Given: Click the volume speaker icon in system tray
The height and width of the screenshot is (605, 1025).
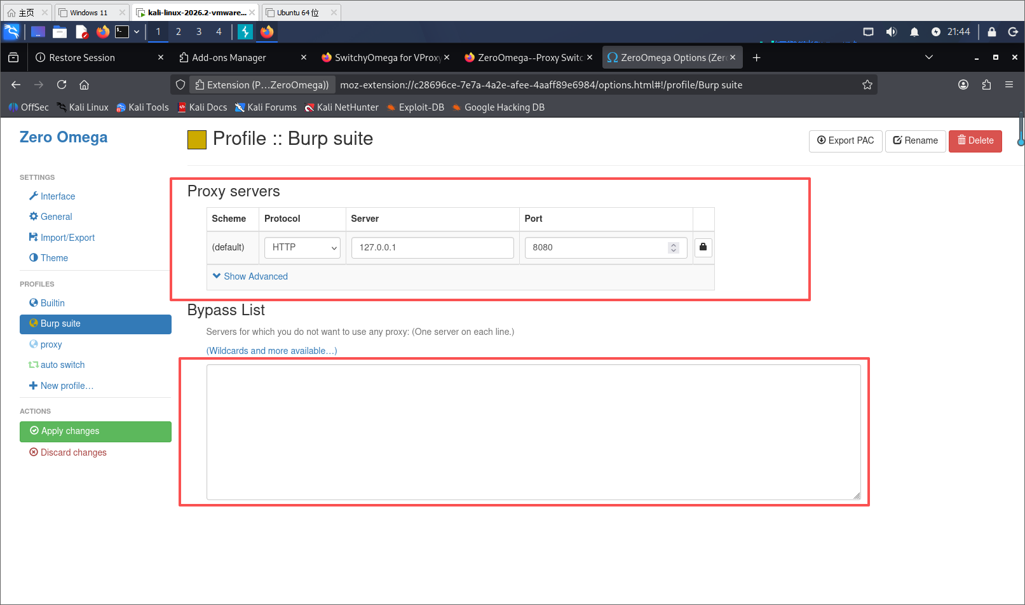Looking at the screenshot, I should point(892,32).
